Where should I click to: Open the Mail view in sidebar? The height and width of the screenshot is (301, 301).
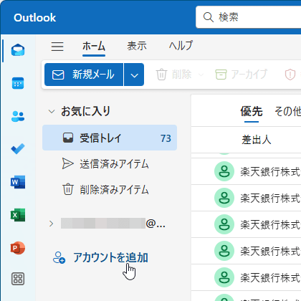click(18, 50)
